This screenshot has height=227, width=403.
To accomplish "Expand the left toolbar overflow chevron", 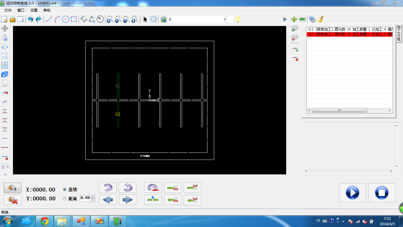I will (x=5, y=175).
